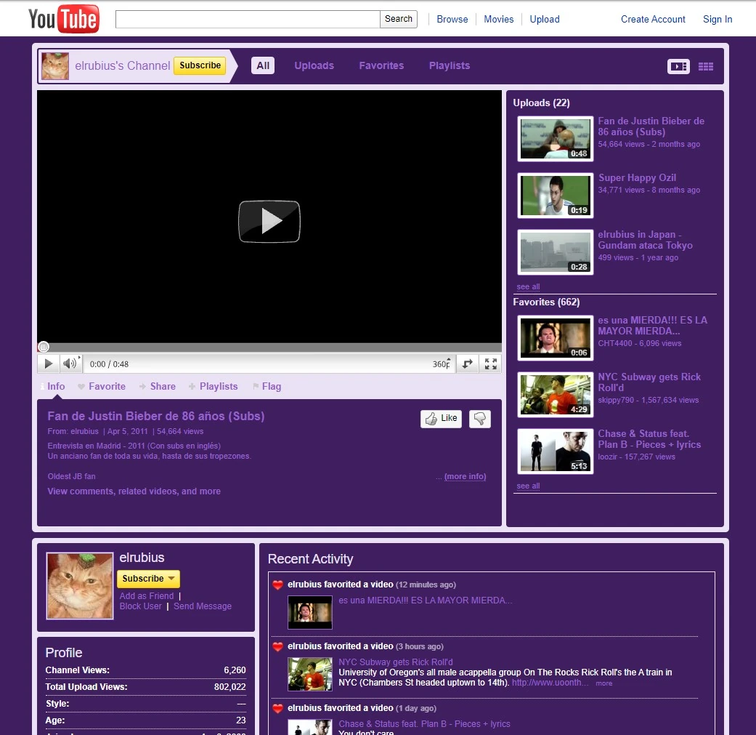Switch to the Uploads tab
This screenshot has height=735, width=756.
coord(314,65)
